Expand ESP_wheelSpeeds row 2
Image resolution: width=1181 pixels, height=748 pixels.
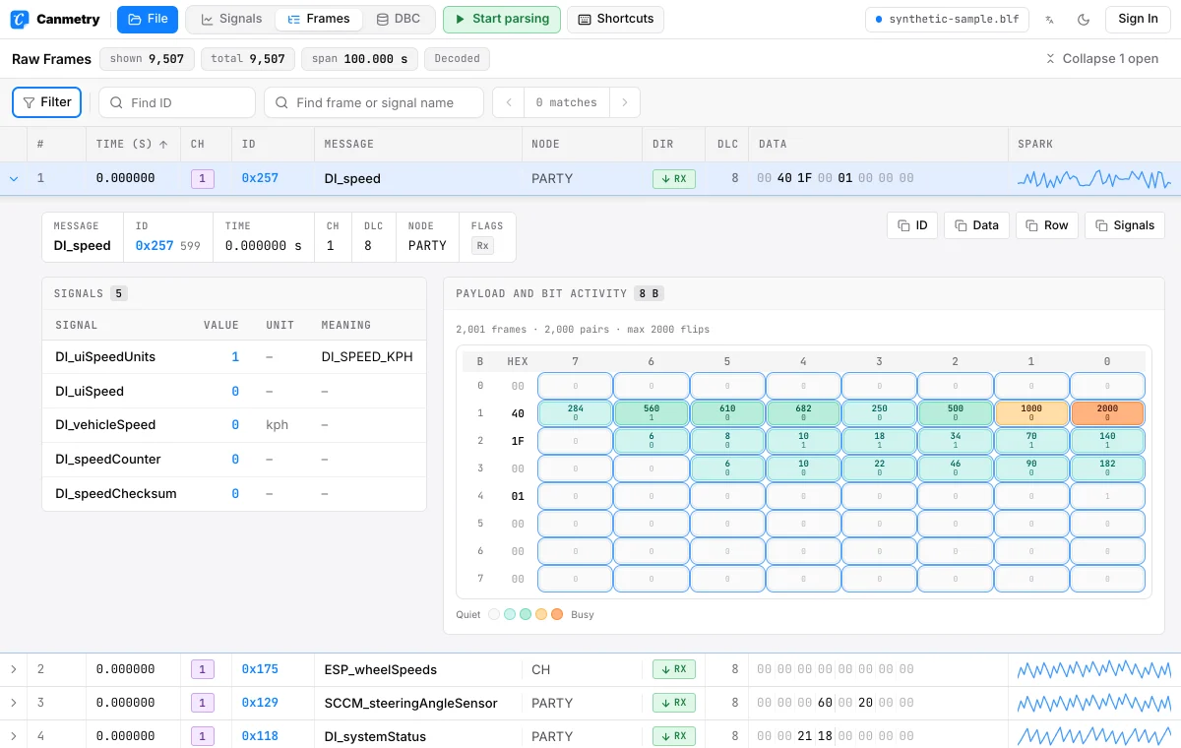point(14,669)
